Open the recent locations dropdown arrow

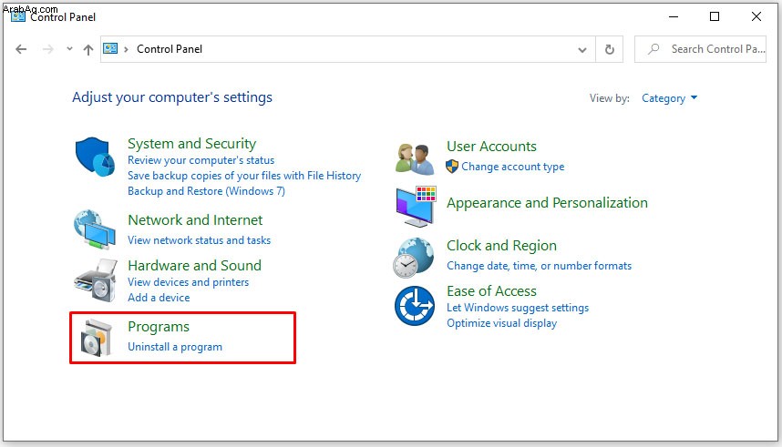tap(69, 49)
